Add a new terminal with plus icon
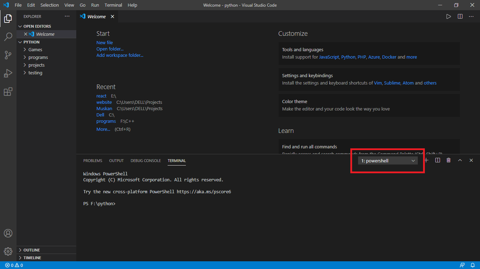This screenshot has width=480, height=269. coord(427,160)
